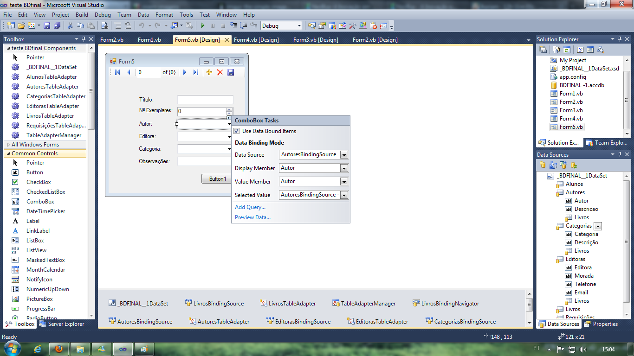Open the Build menu
634x356 pixels.
pyautogui.click(x=82, y=15)
